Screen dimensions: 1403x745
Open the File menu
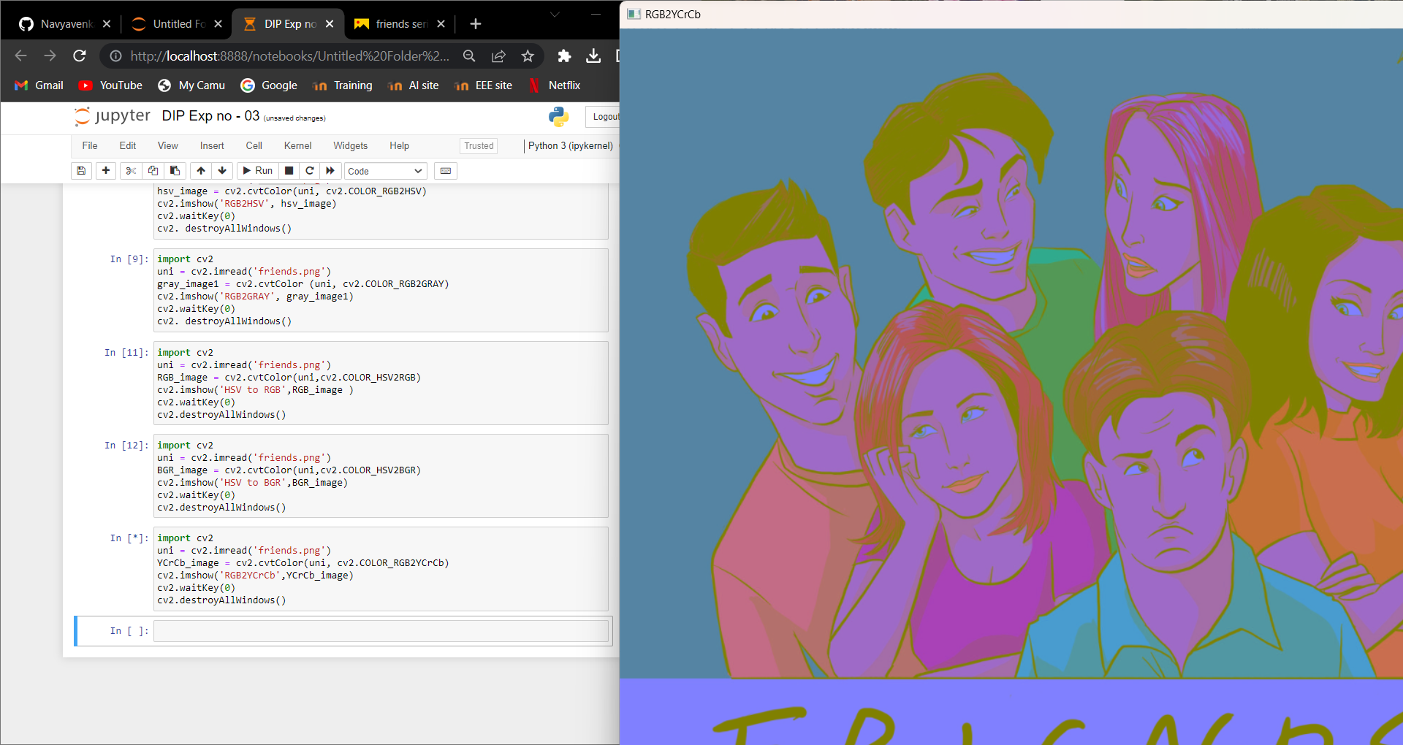90,146
